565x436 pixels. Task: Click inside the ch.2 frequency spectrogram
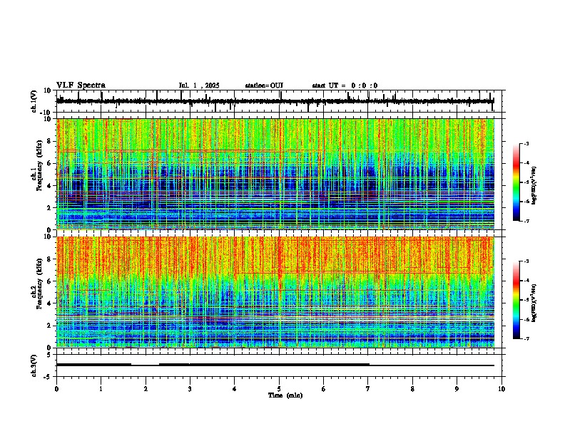[275, 292]
